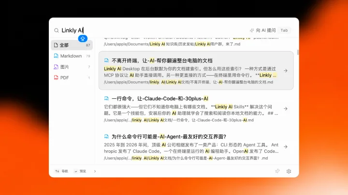Open arrow for 为什么命令行 result

tap(286, 147)
